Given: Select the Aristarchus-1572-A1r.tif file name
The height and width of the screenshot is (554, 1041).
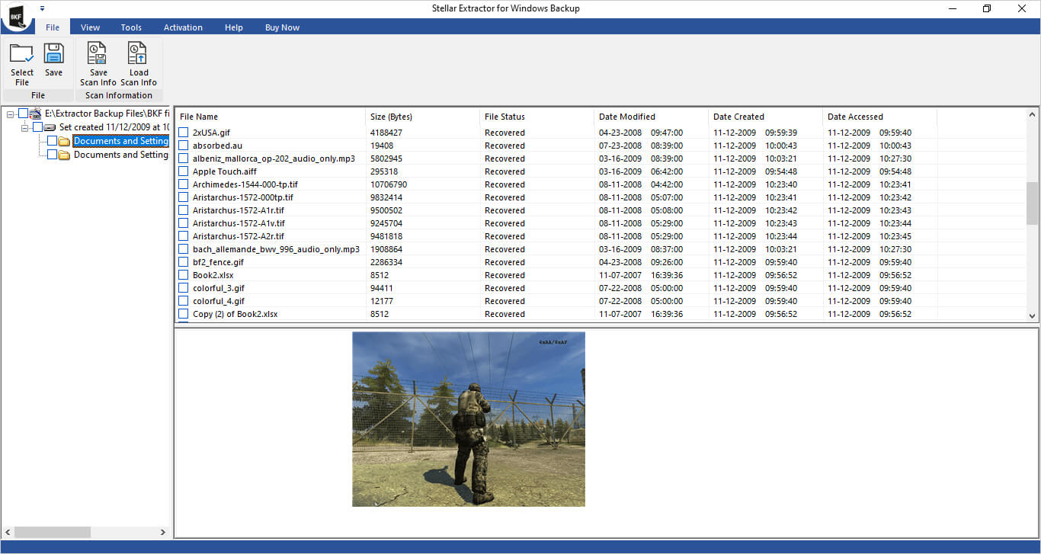Looking at the screenshot, I should (x=239, y=210).
